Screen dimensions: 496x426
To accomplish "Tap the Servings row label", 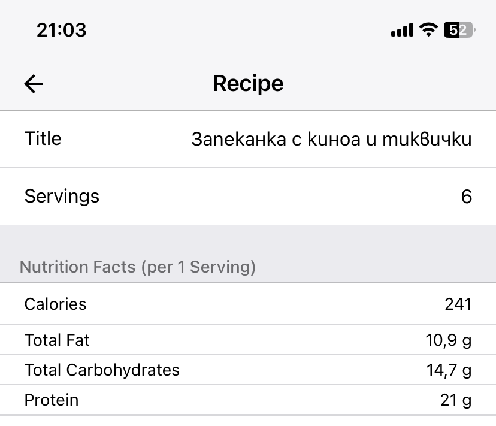I will coord(62,196).
